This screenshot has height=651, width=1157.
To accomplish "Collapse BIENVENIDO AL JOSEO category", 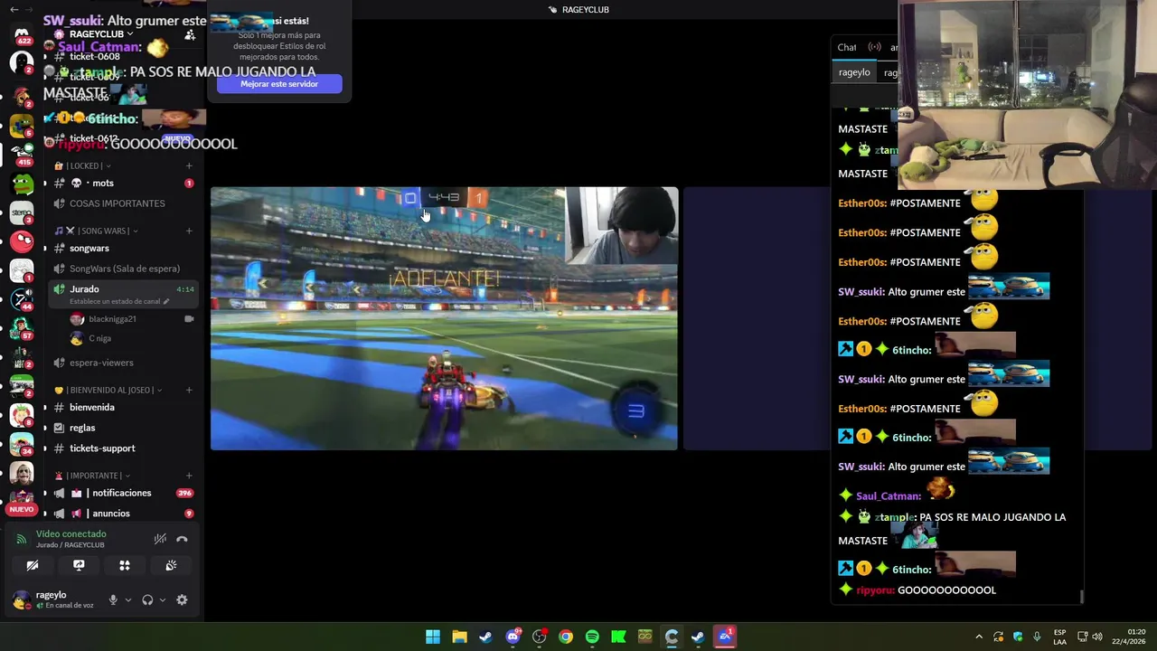I will click(108, 390).
